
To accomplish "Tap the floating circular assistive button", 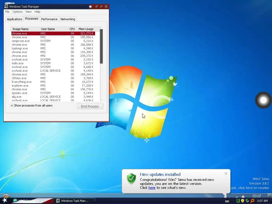I will [263, 100].
